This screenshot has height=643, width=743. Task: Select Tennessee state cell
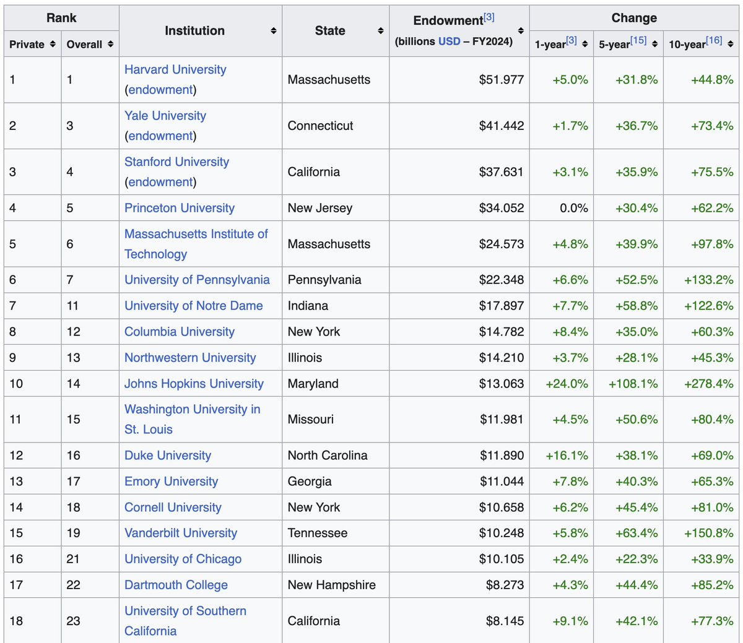(336, 533)
